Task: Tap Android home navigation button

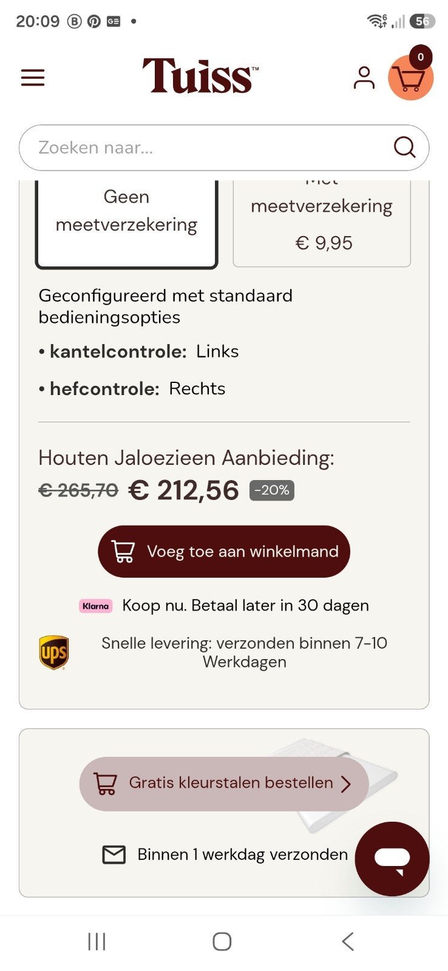Action: point(222,941)
